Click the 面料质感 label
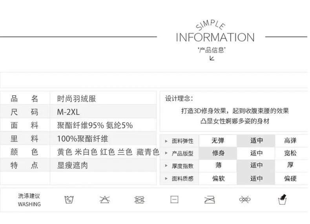This screenshot has height=224, width=310. click(182, 178)
